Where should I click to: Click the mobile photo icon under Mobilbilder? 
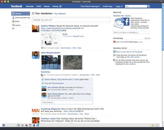point(42,75)
